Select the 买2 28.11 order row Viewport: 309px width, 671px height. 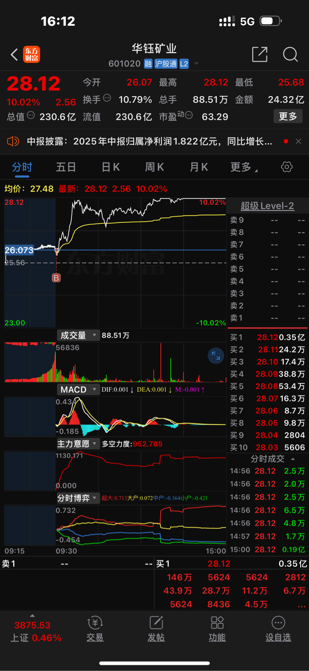pos(268,349)
